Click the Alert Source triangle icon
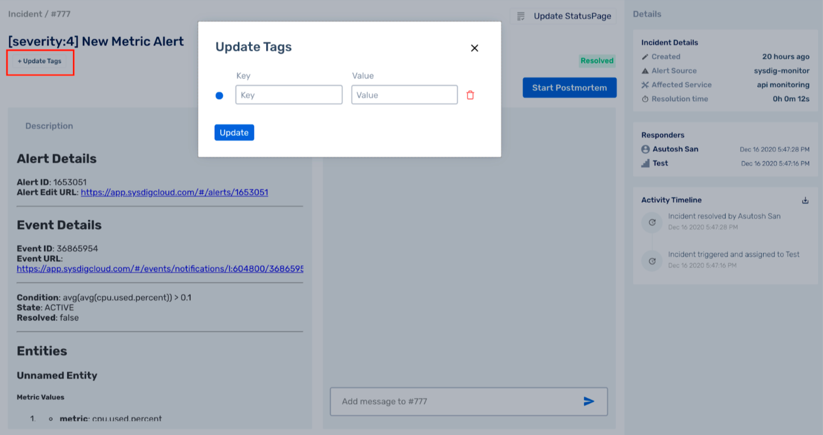 645,71
